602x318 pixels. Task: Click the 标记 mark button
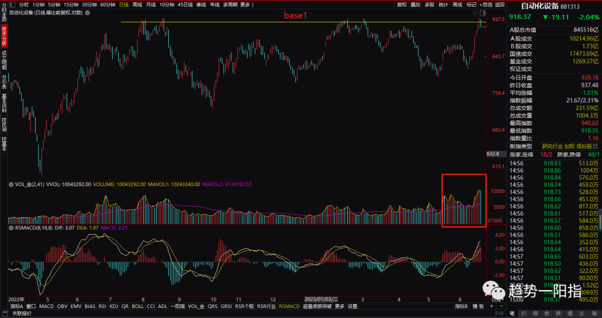tap(471, 4)
